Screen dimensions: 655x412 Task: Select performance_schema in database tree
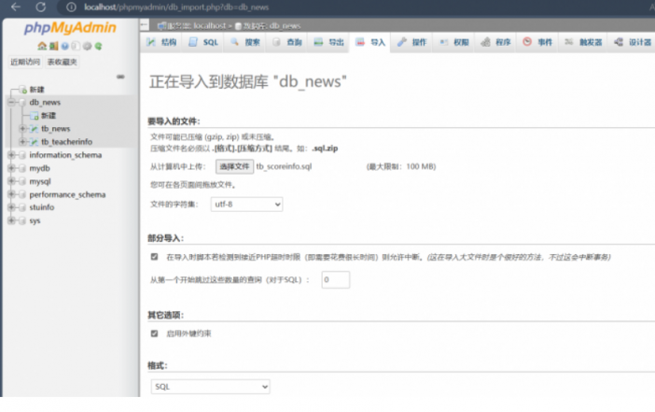[x=67, y=194]
